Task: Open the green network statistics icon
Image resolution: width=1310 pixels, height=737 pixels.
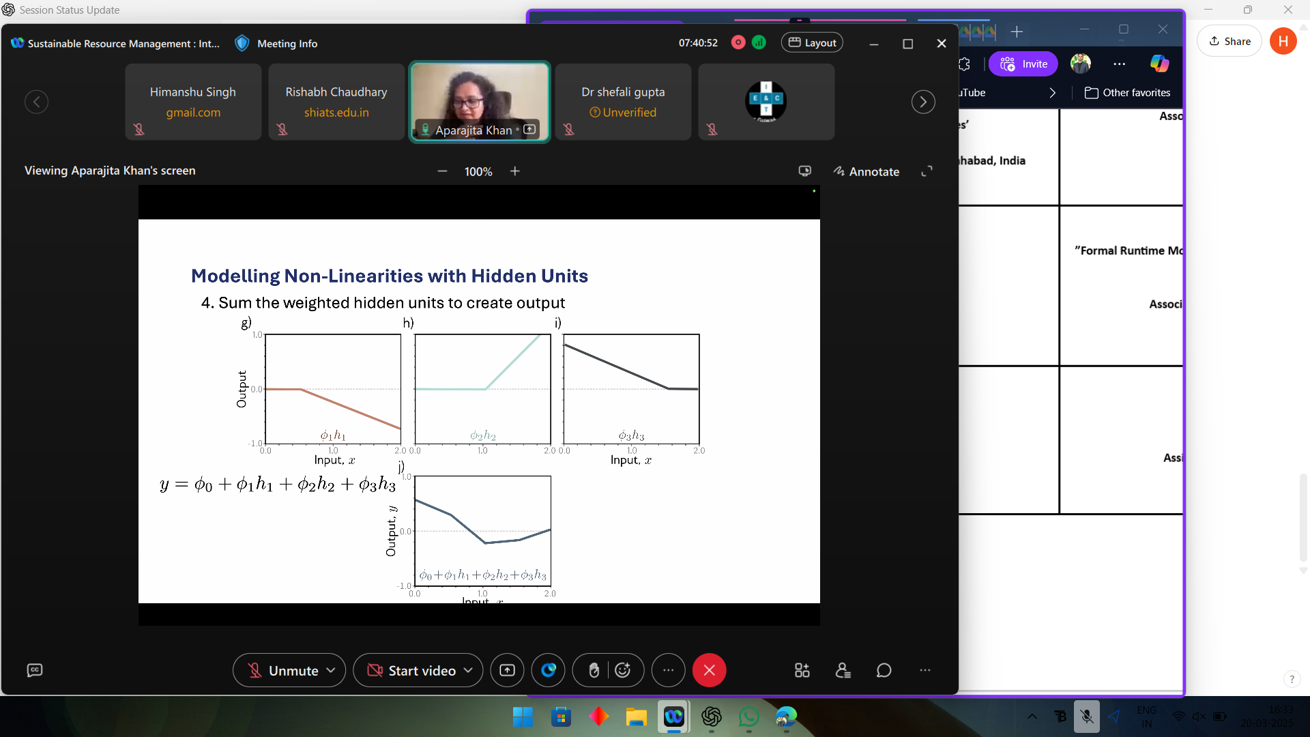Action: coord(759,42)
